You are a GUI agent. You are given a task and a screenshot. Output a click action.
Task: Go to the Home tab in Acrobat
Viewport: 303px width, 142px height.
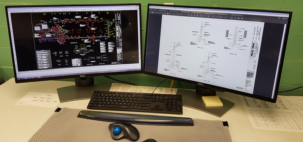[x=151, y=9]
